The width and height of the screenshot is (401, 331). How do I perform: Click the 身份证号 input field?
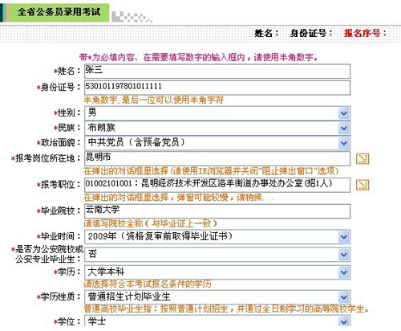pyautogui.click(x=217, y=88)
